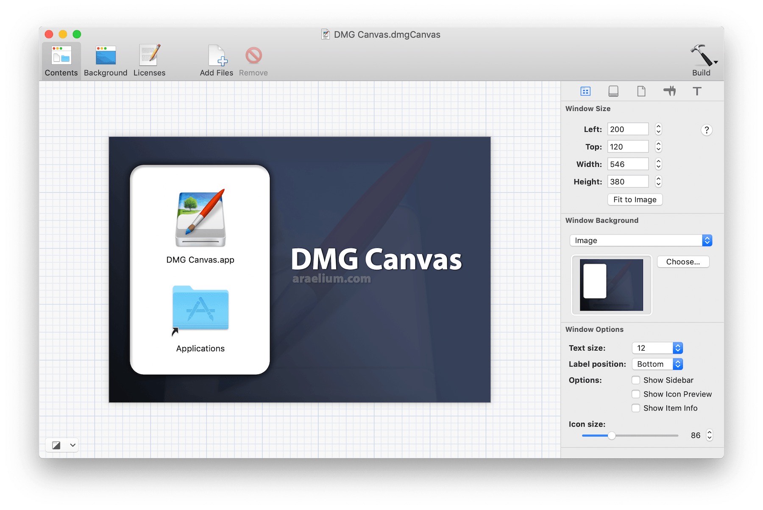763x510 pixels.
Task: Open the canvas appearance chevron dropdown
Action: pyautogui.click(x=73, y=445)
